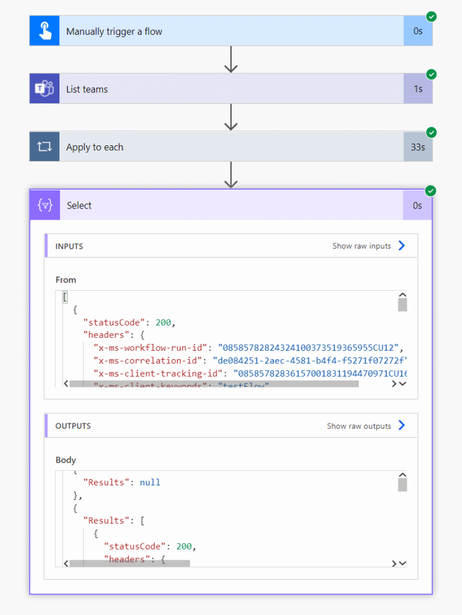This screenshot has width=462, height=615.
Task: Click the From box vertical scrollbar thumb
Action: [403, 304]
